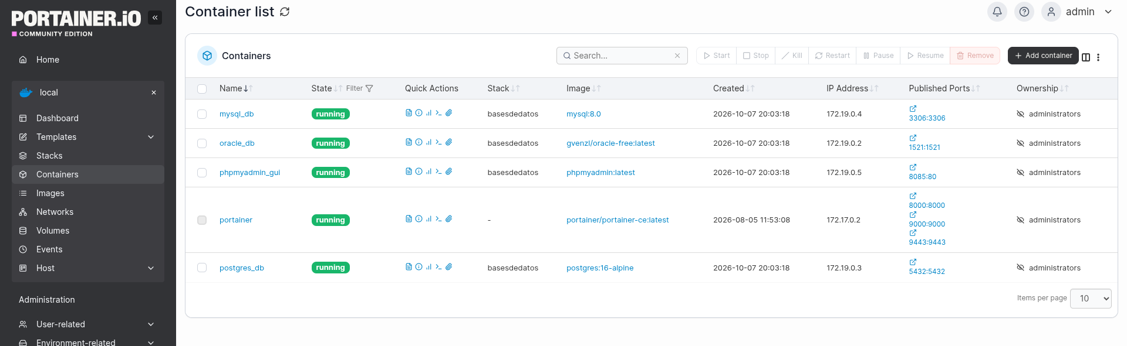1127x346 pixels.
Task: Refresh the container list
Action: (285, 12)
